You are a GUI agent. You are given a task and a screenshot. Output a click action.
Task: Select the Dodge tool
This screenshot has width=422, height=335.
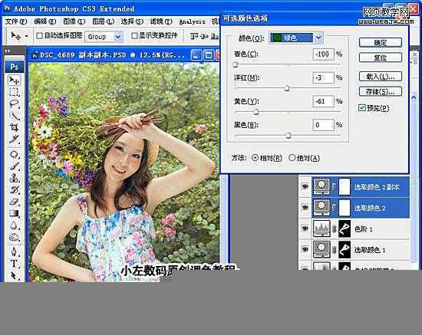[14, 237]
